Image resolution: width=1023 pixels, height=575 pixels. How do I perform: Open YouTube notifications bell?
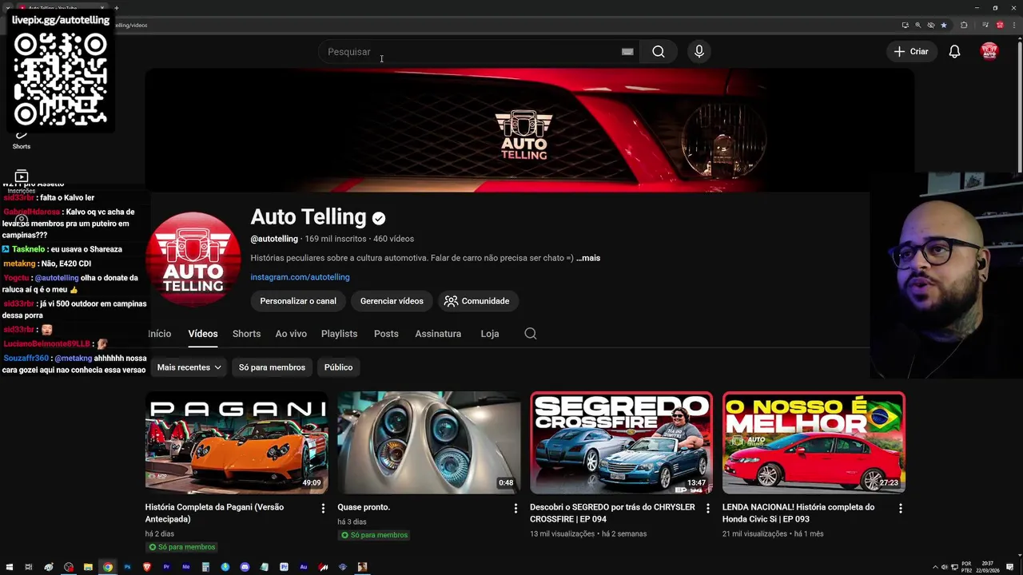tap(954, 52)
